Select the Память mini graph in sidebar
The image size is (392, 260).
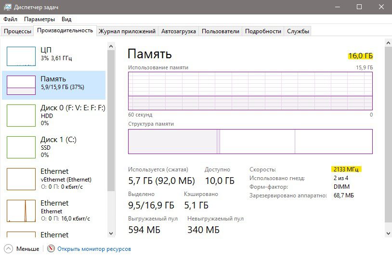21,85
